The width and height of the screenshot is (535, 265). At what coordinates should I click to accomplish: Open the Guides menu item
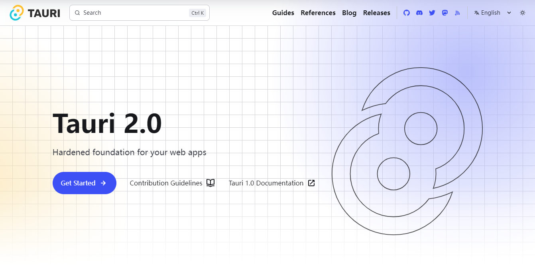pyautogui.click(x=283, y=13)
